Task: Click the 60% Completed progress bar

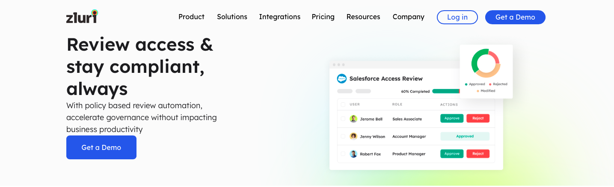Action: 446,91
